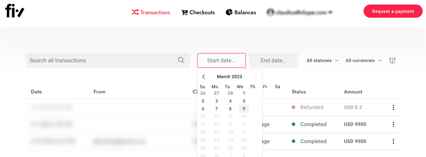Viewport: 426px width, 157px height.
Task: Click the Start date field
Action: click(222, 60)
